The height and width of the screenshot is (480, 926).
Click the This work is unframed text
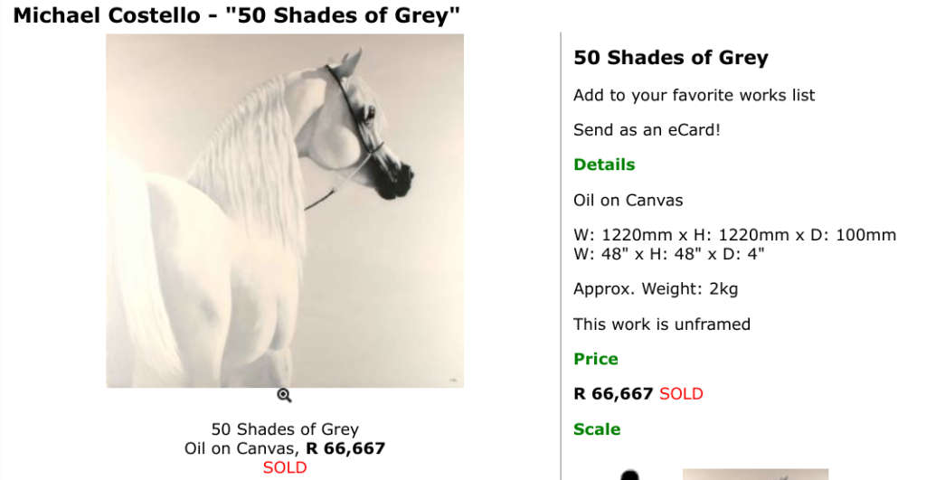click(x=661, y=324)
